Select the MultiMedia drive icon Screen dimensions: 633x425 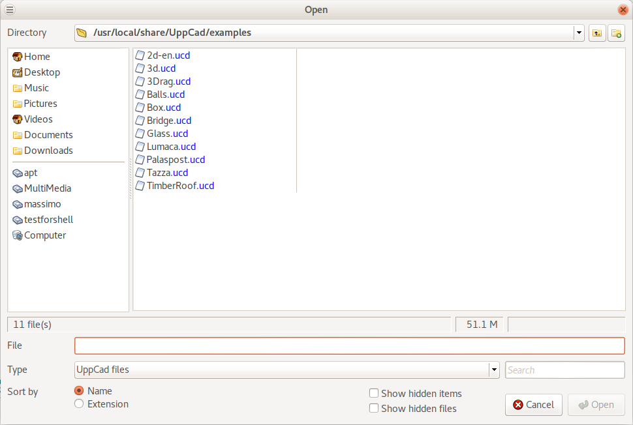click(x=18, y=188)
